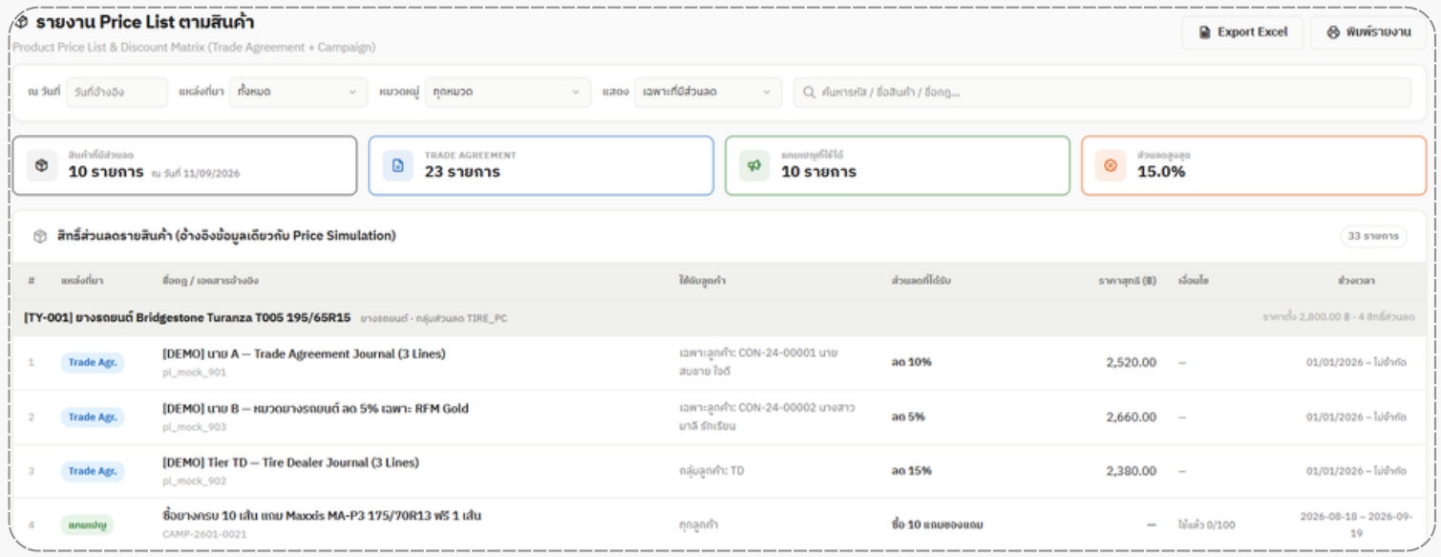Click the Trade Agr. badge in row 1
1441x557 pixels.
point(93,363)
